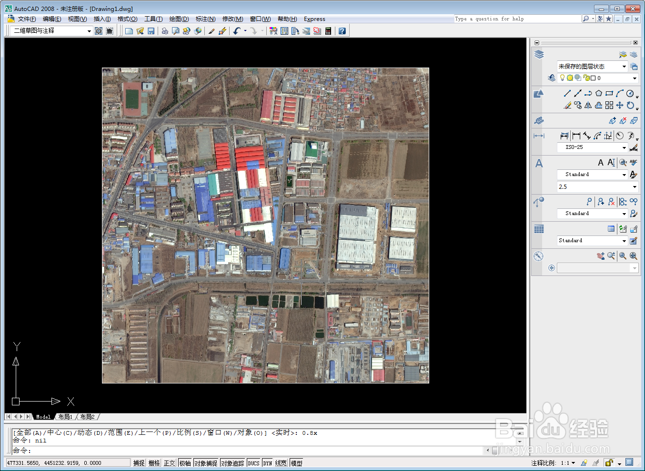Toggle 捕捉 snap mode in status bar

(139, 463)
